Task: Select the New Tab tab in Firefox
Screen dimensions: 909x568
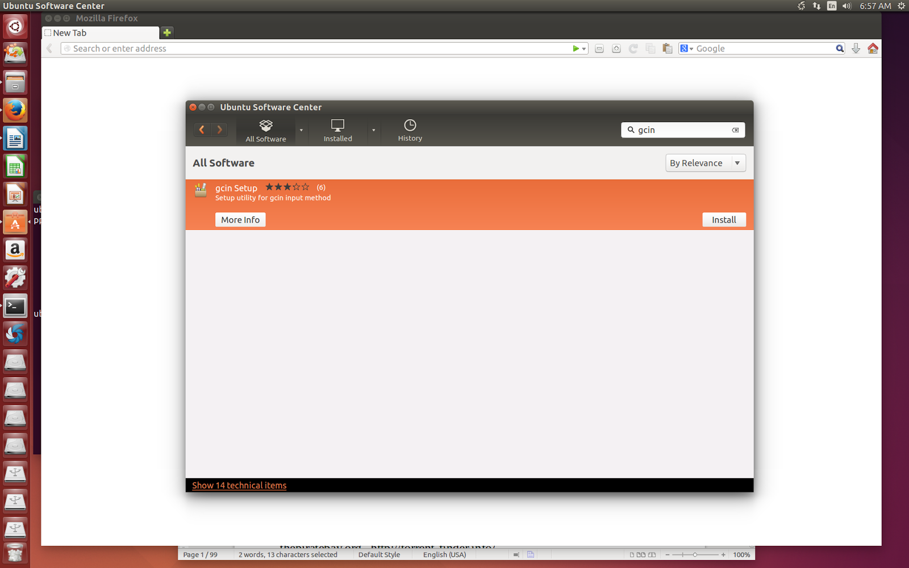Action: coord(101,33)
